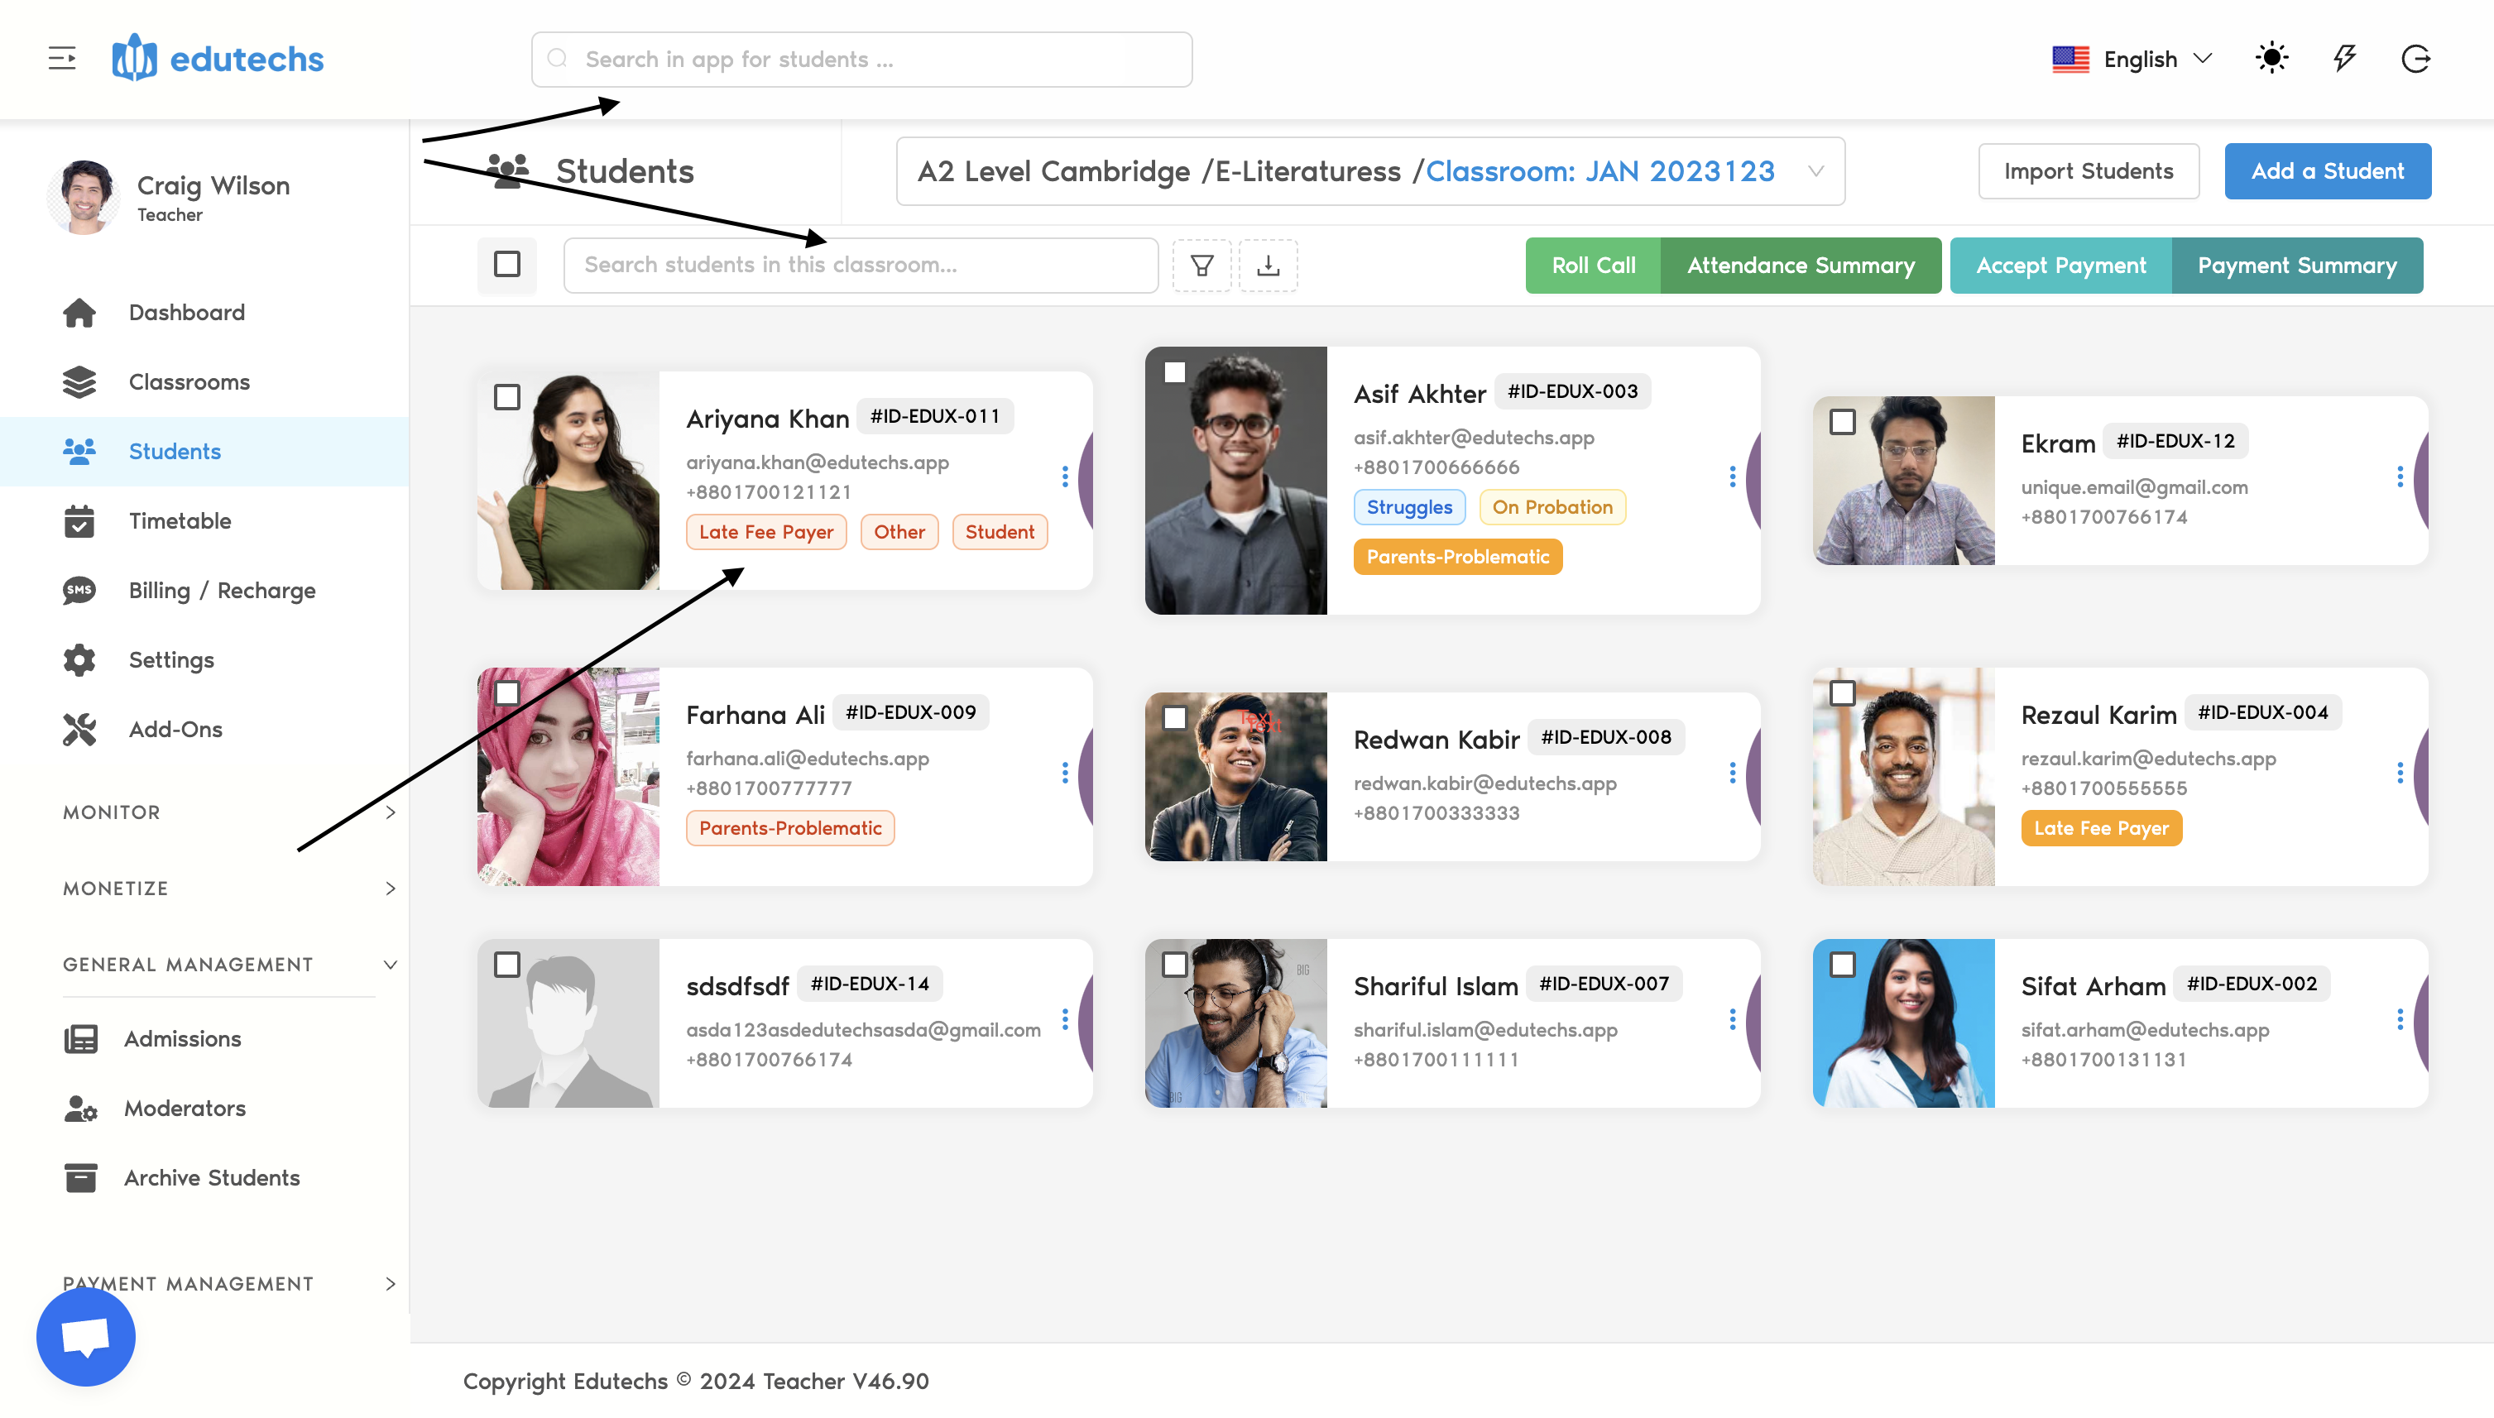
Task: Click the download export icon
Action: (x=1268, y=265)
